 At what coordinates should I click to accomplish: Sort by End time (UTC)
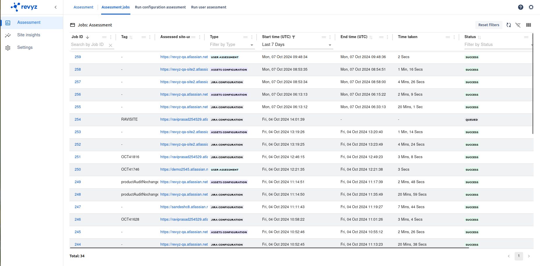click(371, 37)
